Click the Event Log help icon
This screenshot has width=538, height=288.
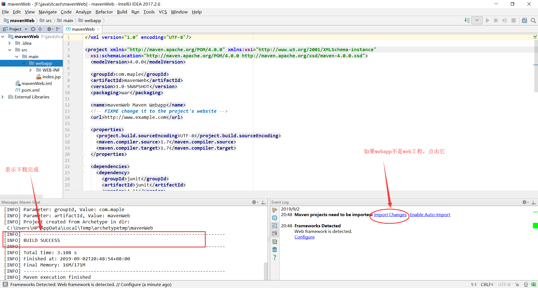click(x=275, y=257)
